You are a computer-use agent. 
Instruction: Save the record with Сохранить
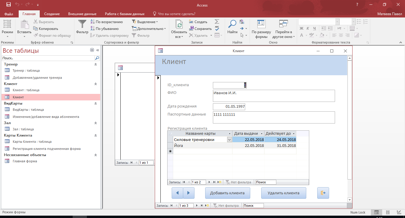[200, 29]
